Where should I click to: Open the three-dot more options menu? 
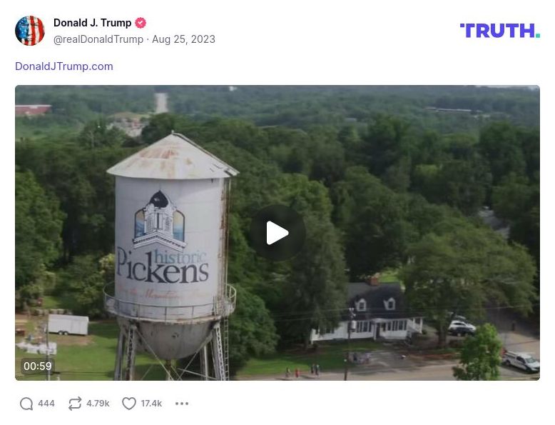click(x=182, y=404)
